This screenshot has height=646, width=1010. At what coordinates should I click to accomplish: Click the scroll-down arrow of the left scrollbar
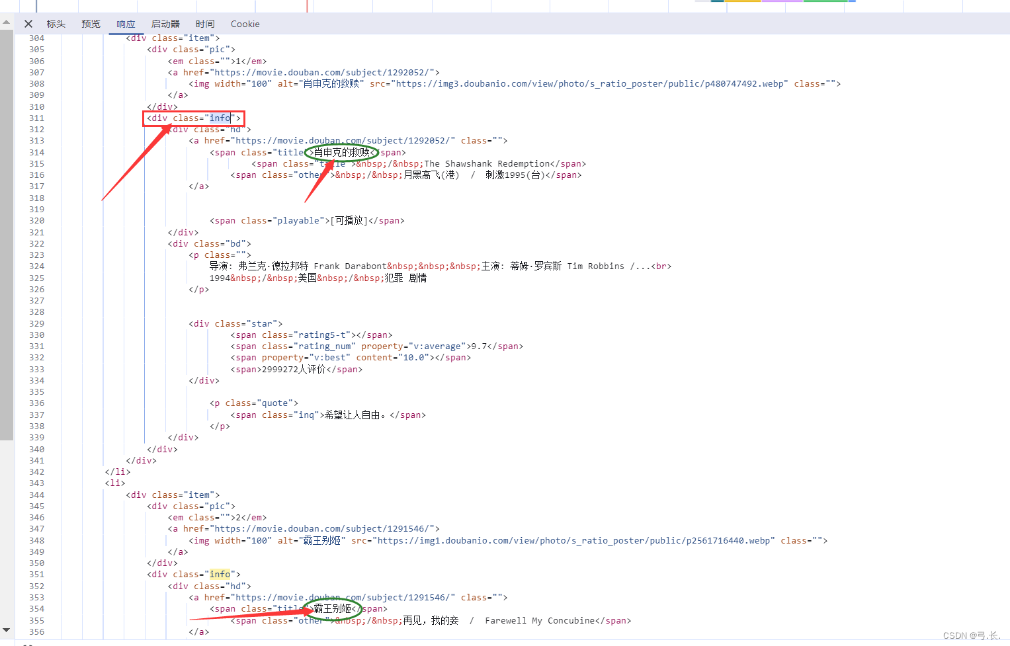6,630
